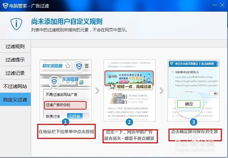Click the 尚未添加用户自定义规则 heading
This screenshot has height=158, width=228.
click(x=67, y=21)
